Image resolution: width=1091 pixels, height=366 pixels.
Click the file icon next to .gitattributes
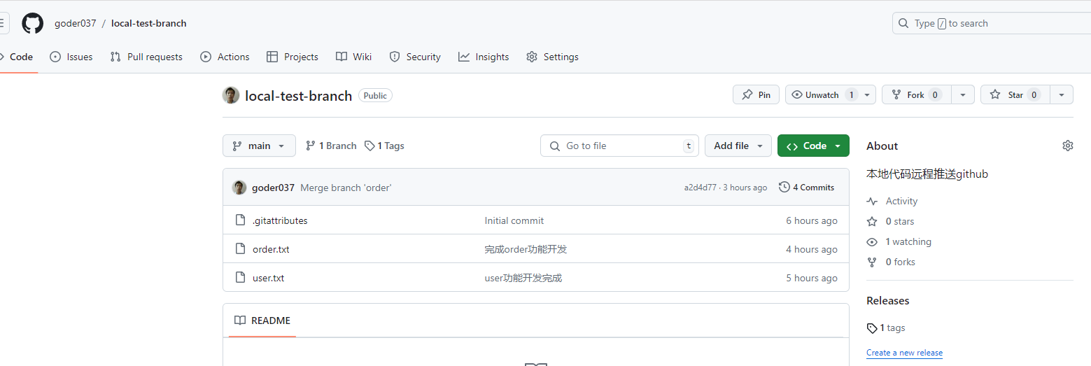pyautogui.click(x=240, y=220)
